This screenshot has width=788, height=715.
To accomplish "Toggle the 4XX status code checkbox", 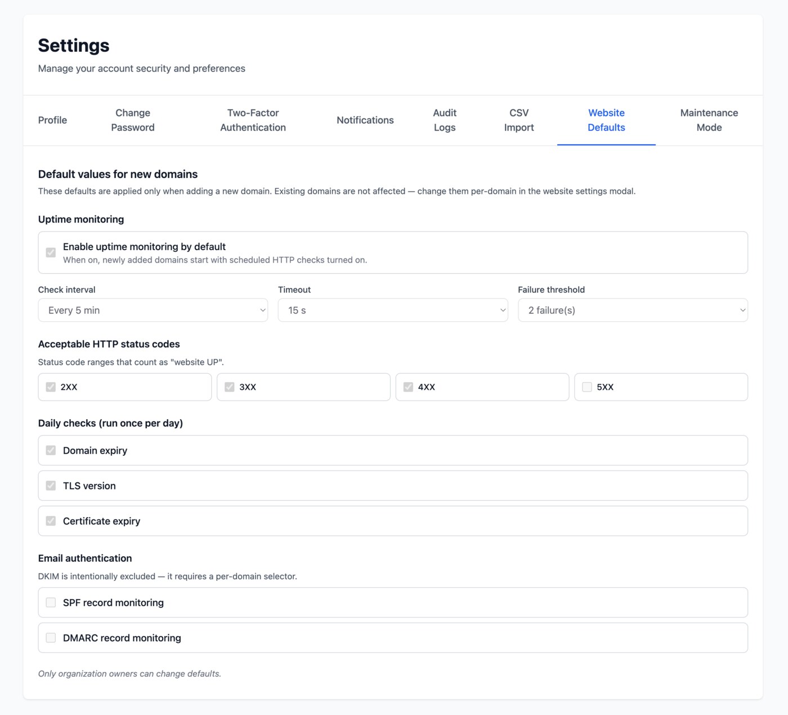I will [x=408, y=387].
